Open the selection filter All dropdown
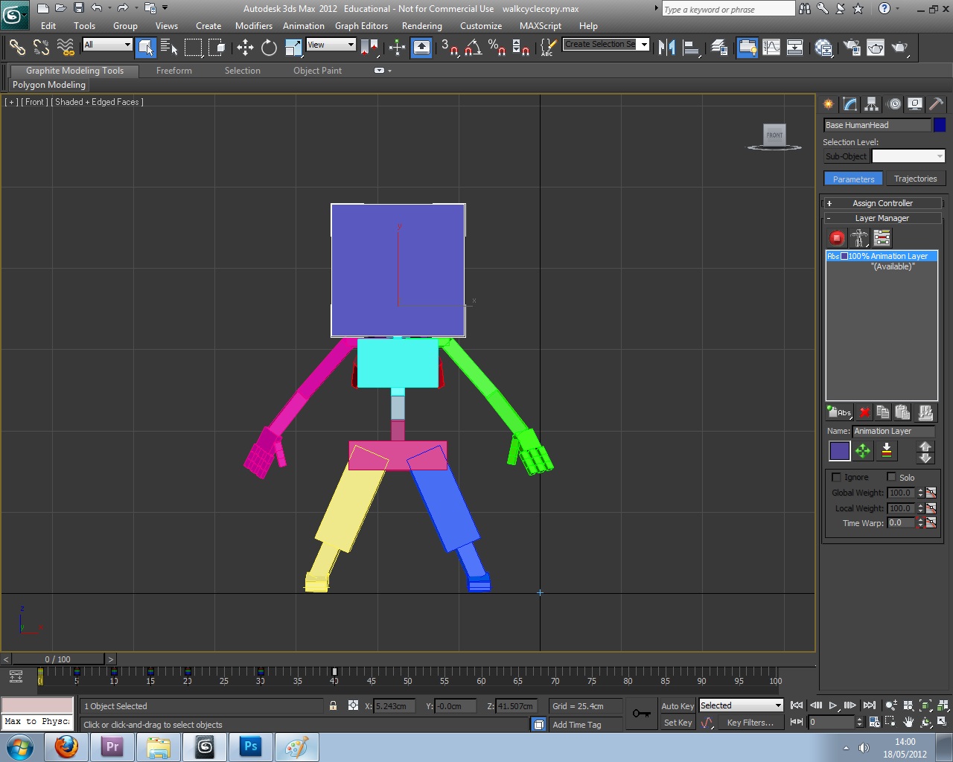Viewport: 953px width, 762px height. 107,45
